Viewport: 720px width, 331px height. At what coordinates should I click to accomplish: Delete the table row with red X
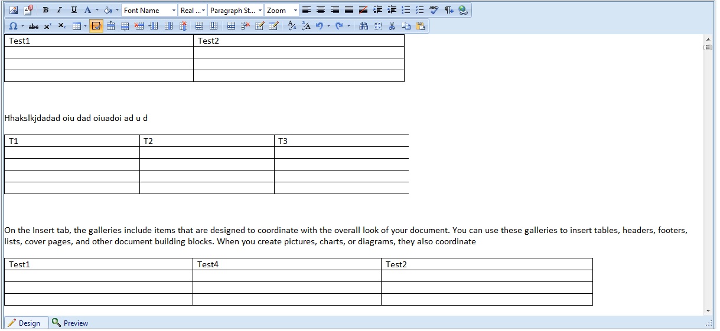coord(139,26)
